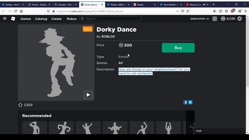Click the New badge on preview
Image resolution: width=249 pixels, height=140 pixels.
tap(88, 29)
